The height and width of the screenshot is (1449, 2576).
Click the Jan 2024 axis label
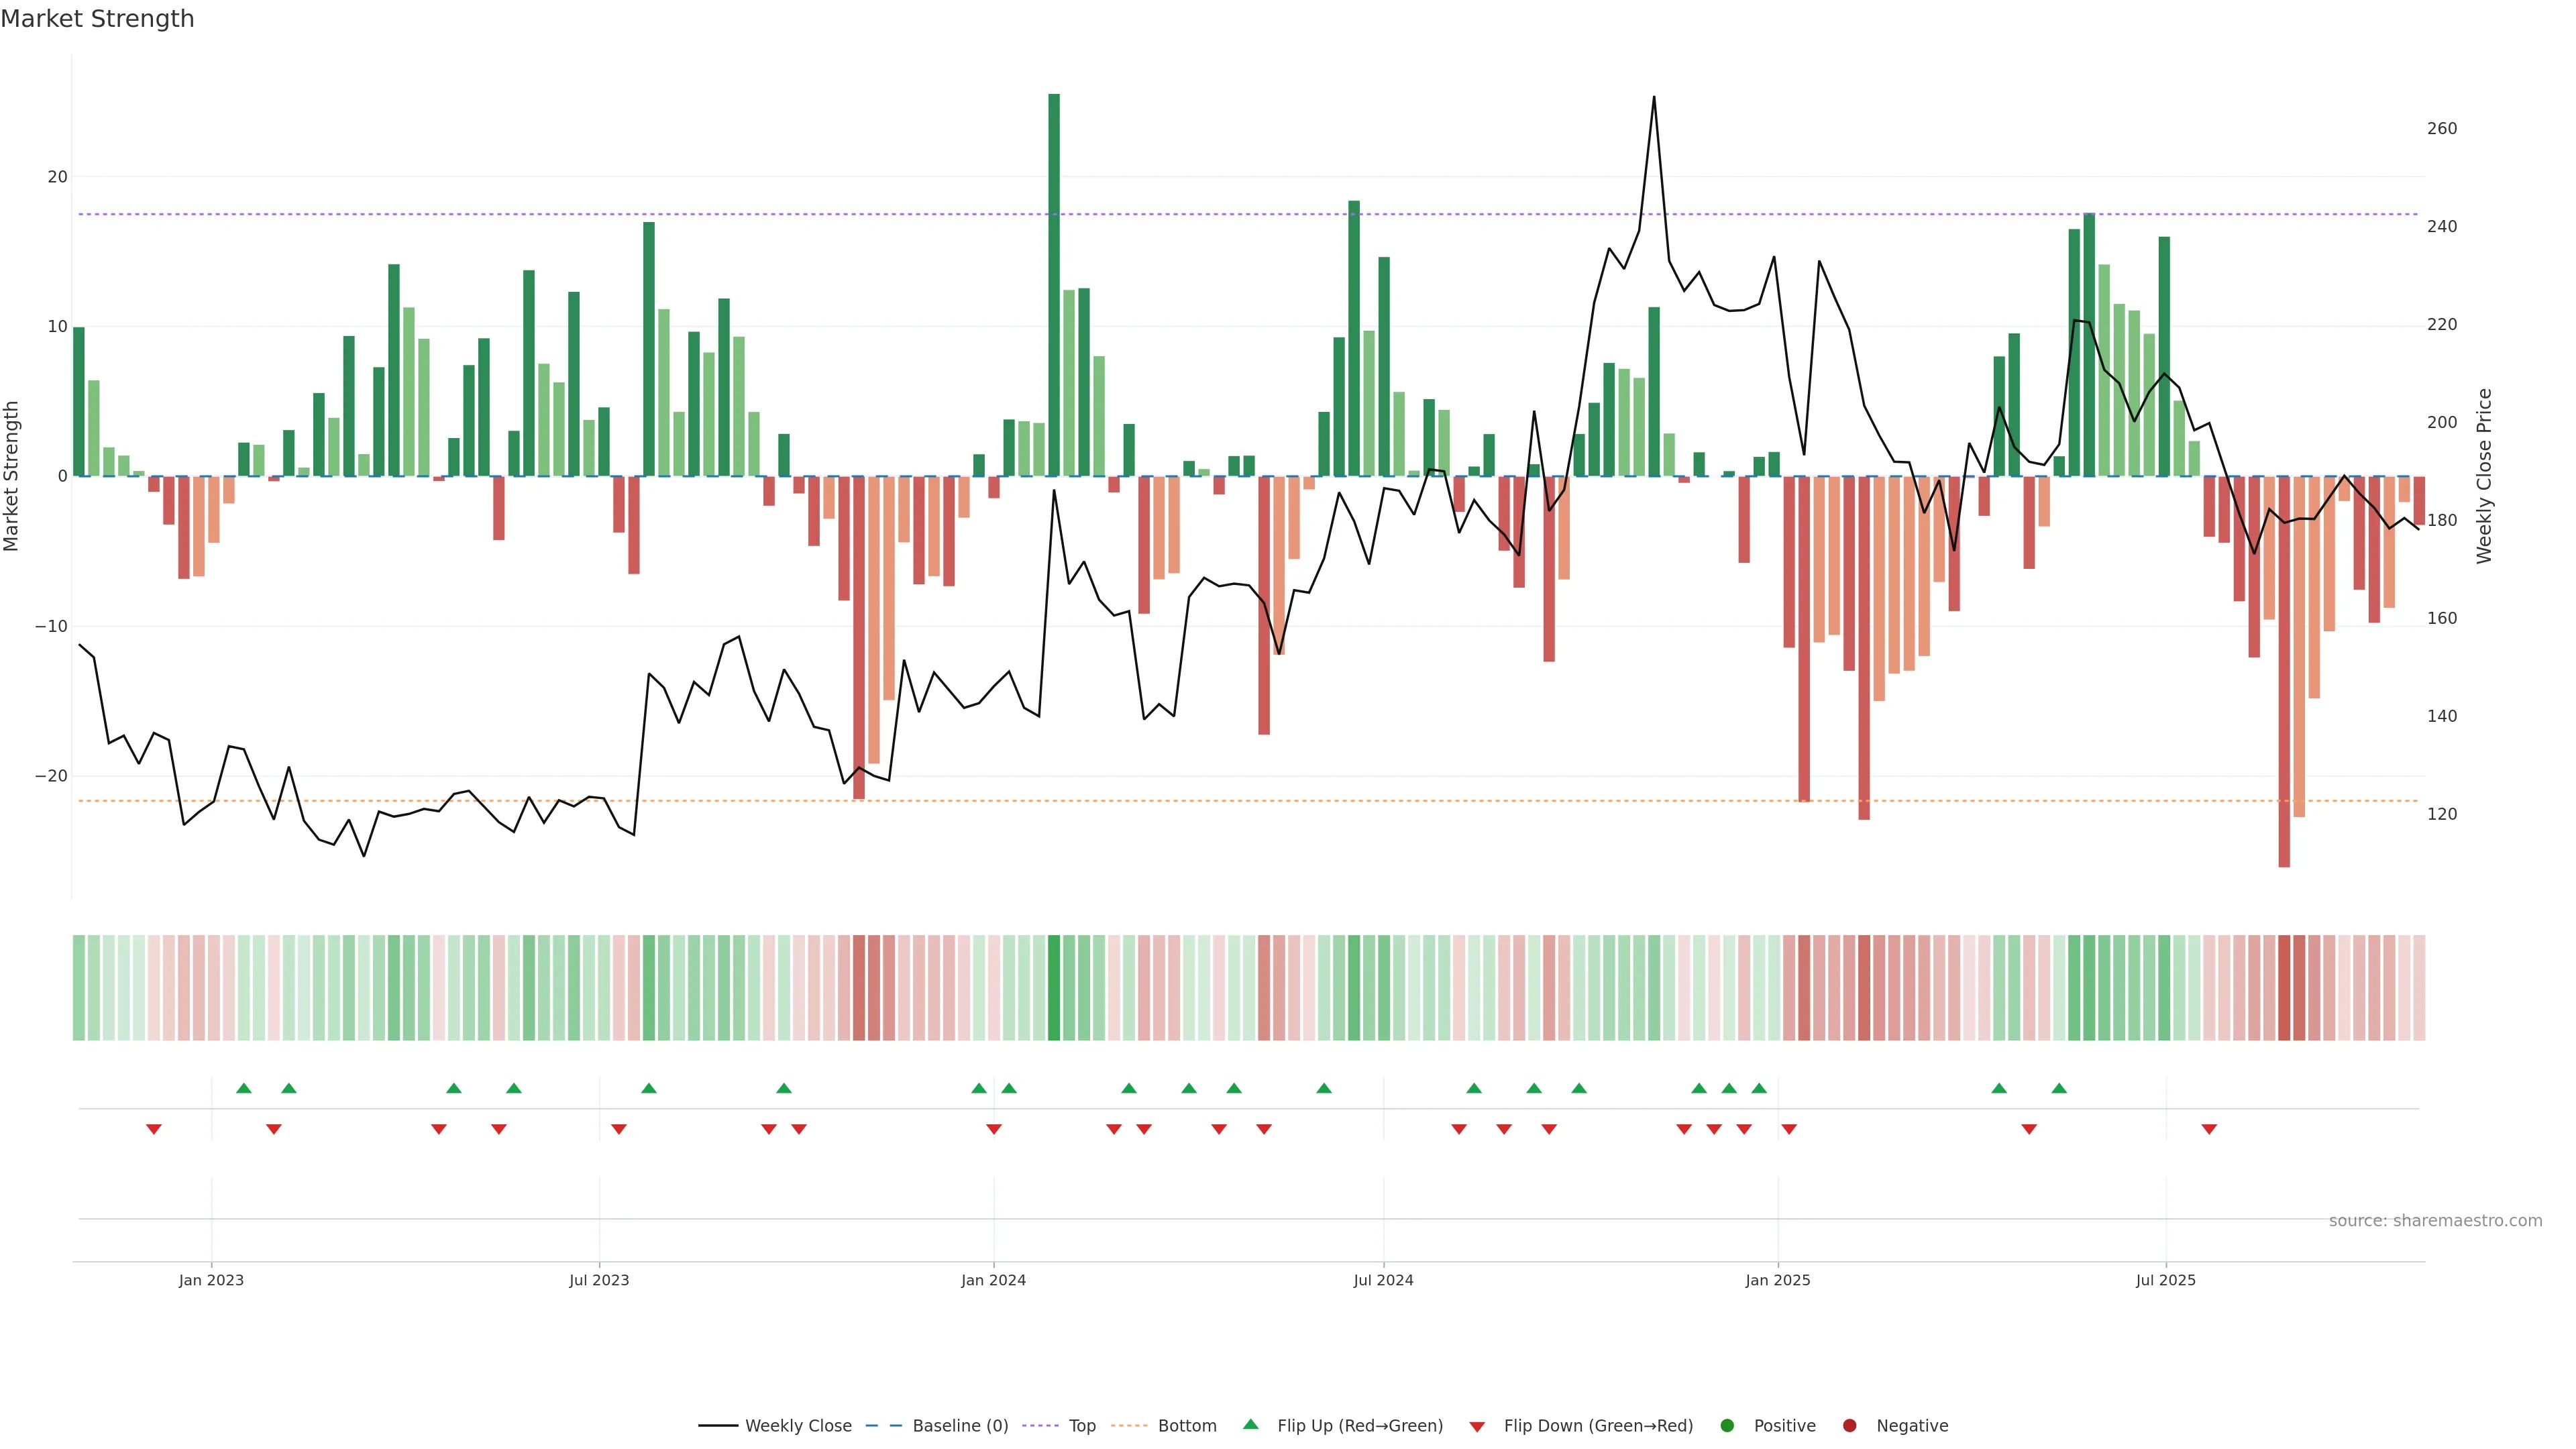pyautogui.click(x=993, y=1280)
